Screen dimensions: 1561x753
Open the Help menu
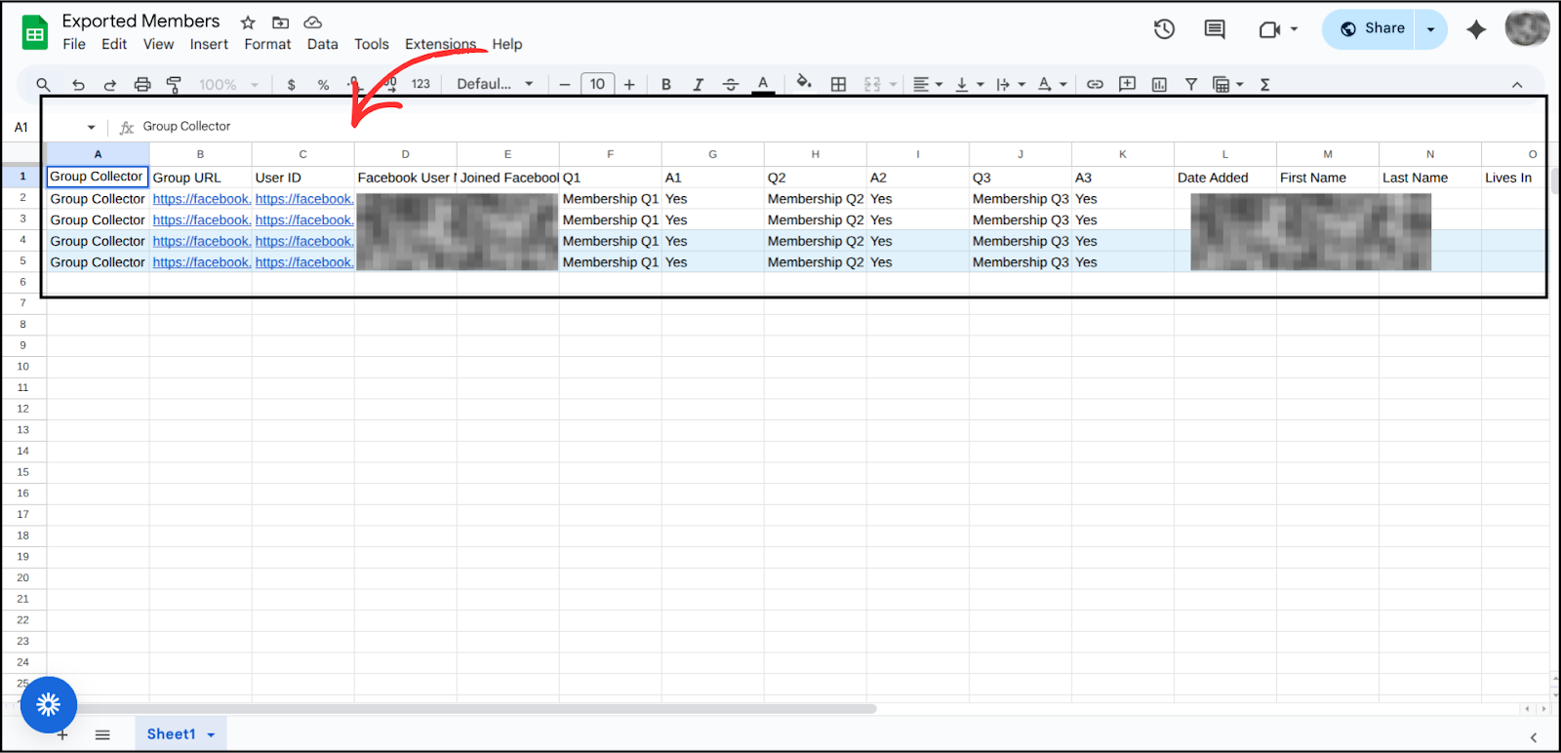coord(507,44)
